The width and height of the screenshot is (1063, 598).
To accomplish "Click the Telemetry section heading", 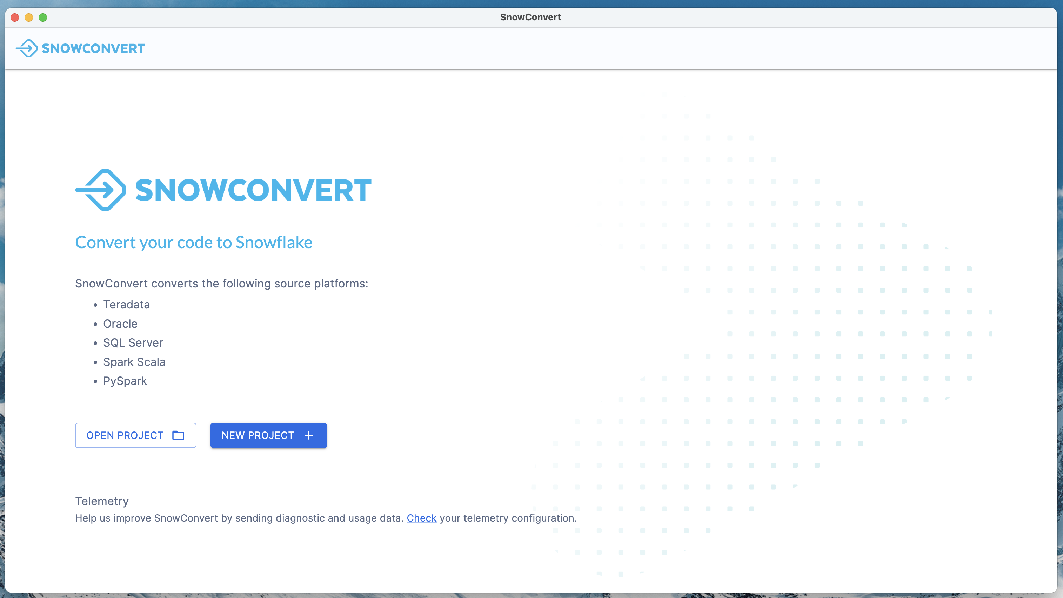I will coord(101,501).
